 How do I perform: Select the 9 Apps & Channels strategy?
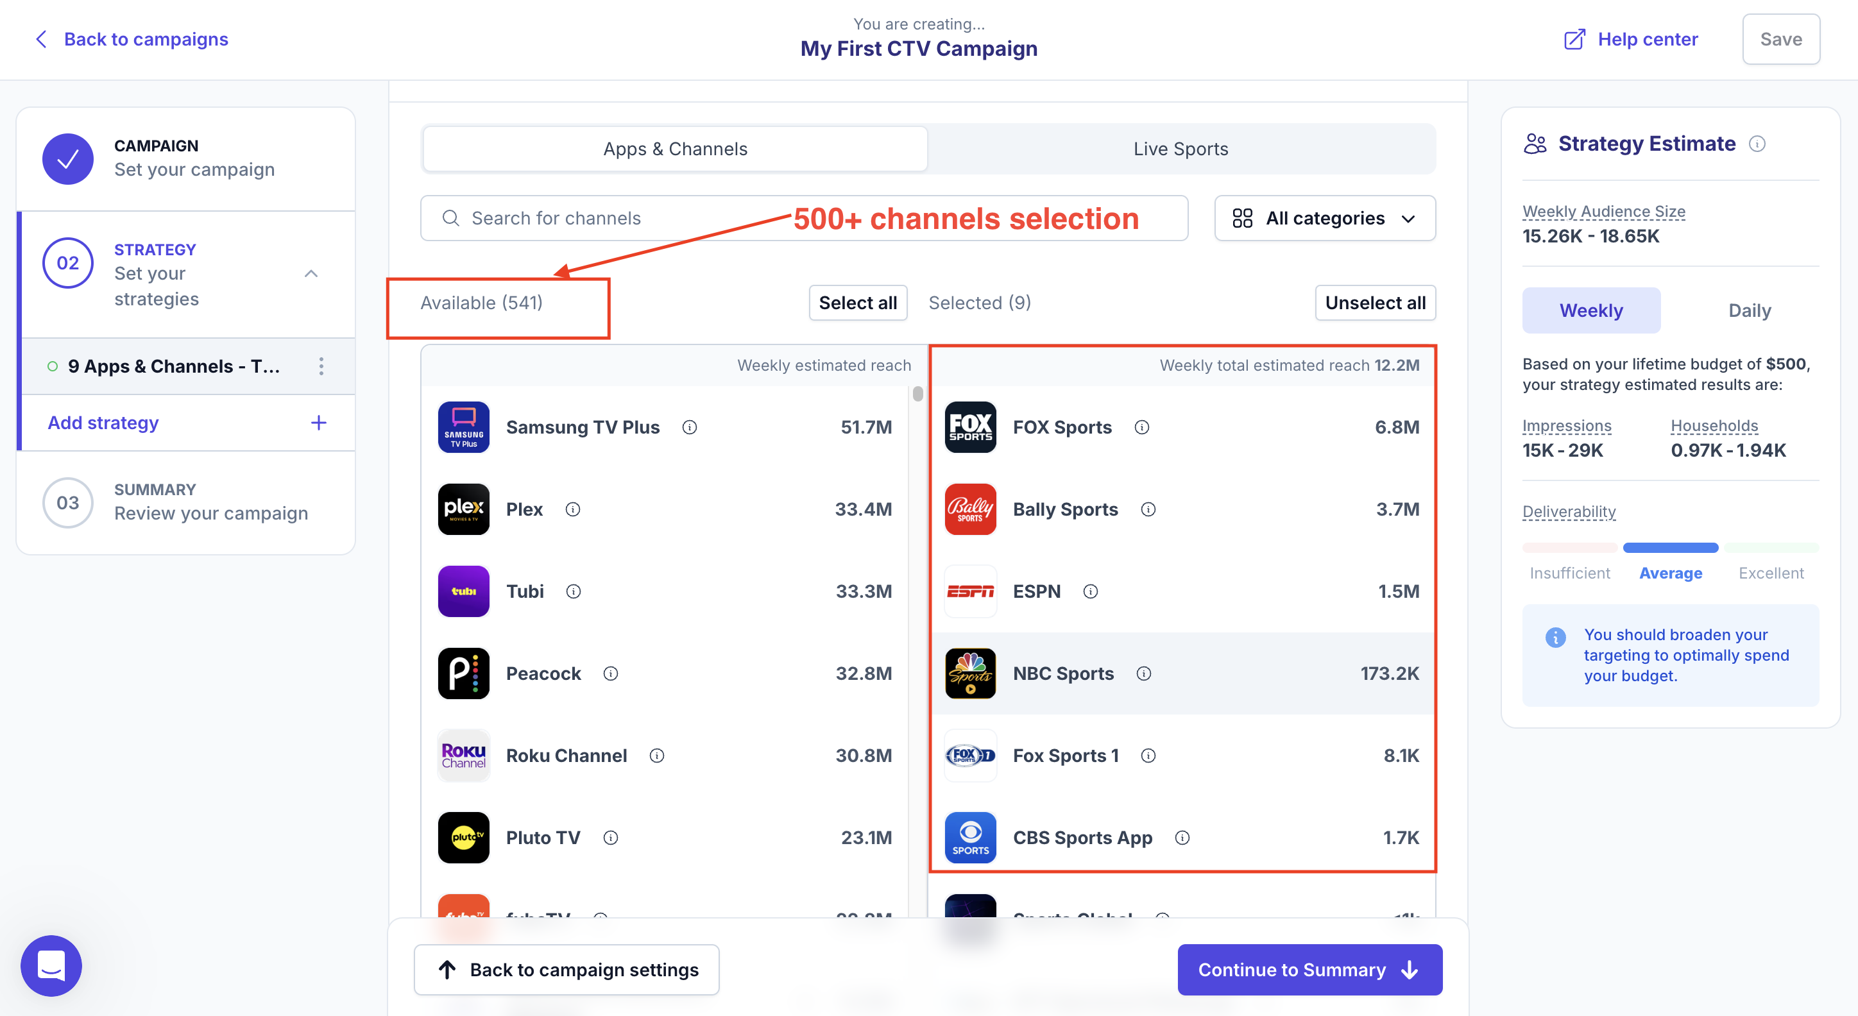coord(174,366)
